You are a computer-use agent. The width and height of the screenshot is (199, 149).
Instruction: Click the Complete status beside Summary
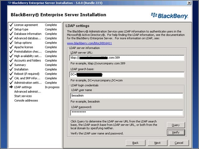tap(51, 65)
